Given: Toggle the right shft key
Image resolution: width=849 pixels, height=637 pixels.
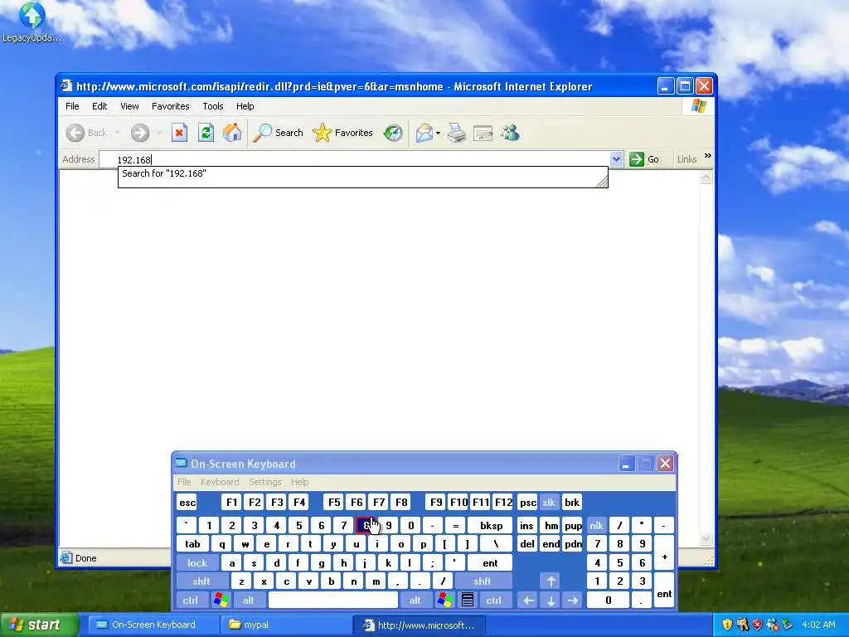Looking at the screenshot, I should 483,581.
